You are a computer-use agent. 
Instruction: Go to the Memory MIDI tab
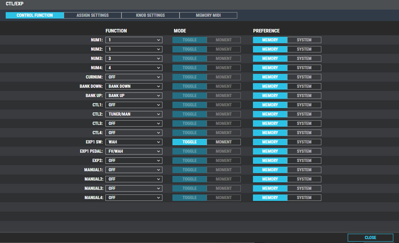point(208,15)
